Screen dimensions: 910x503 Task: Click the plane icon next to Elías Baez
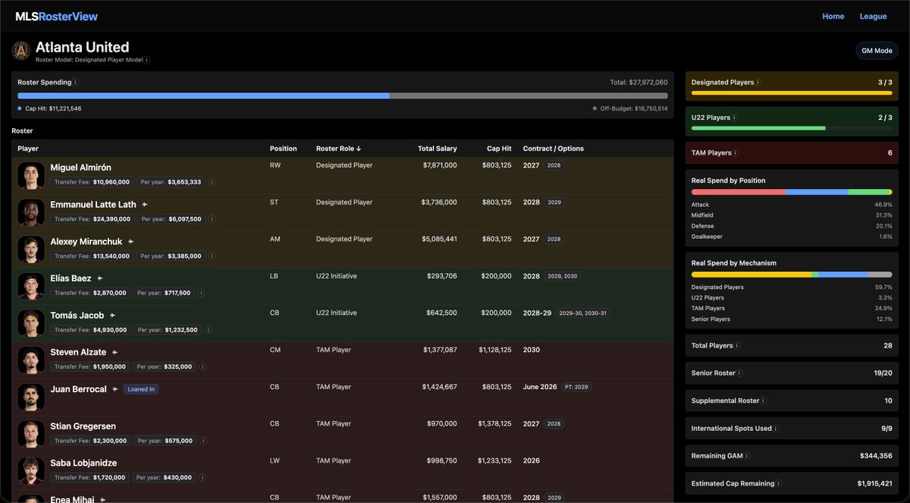(99, 278)
